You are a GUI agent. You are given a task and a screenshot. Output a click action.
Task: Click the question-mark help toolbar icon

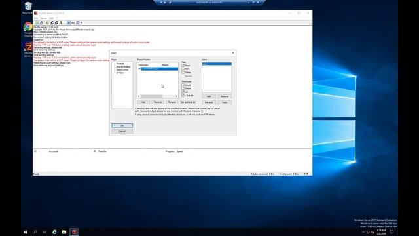click(x=61, y=23)
